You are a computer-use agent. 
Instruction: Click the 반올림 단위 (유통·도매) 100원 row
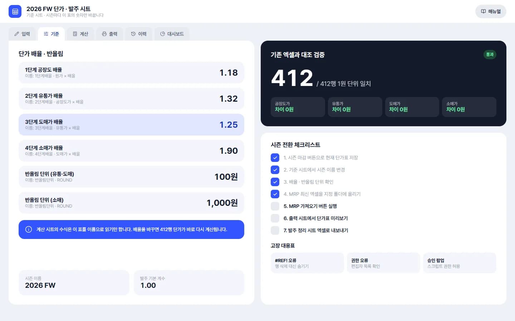click(x=131, y=177)
